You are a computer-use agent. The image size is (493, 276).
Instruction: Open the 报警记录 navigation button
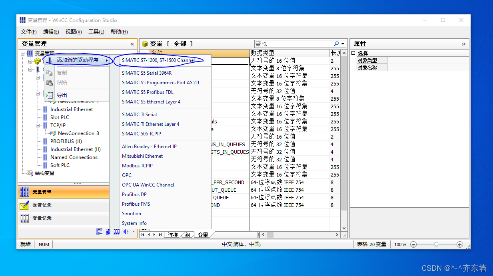[x=64, y=205]
